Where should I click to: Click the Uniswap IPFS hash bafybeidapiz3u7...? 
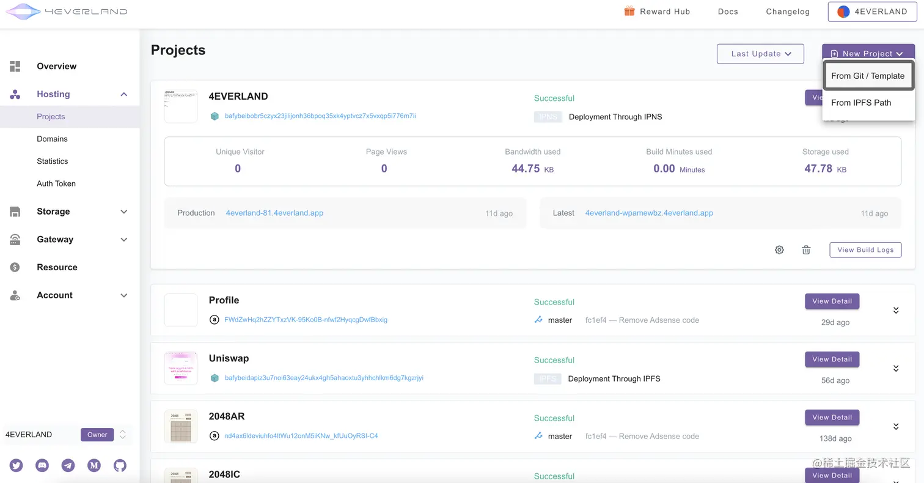click(x=324, y=378)
